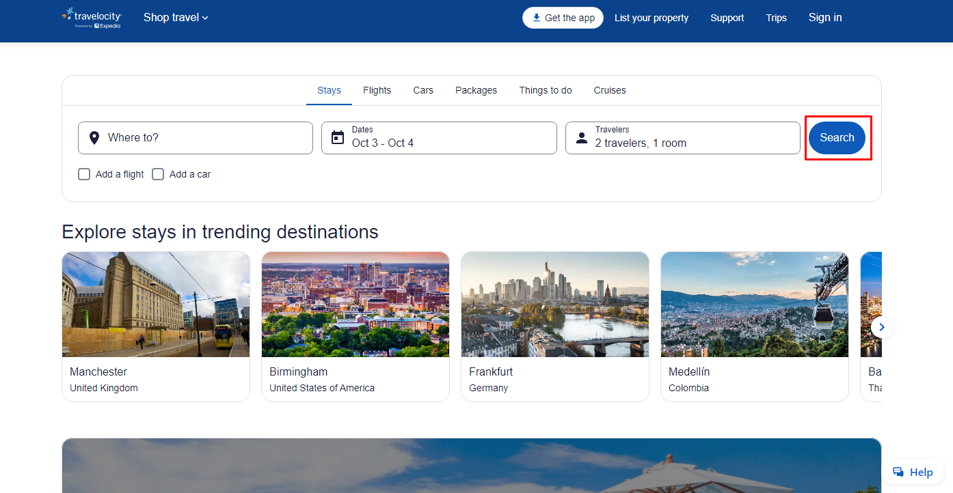
Task: Click the blue Search button
Action: click(x=837, y=138)
